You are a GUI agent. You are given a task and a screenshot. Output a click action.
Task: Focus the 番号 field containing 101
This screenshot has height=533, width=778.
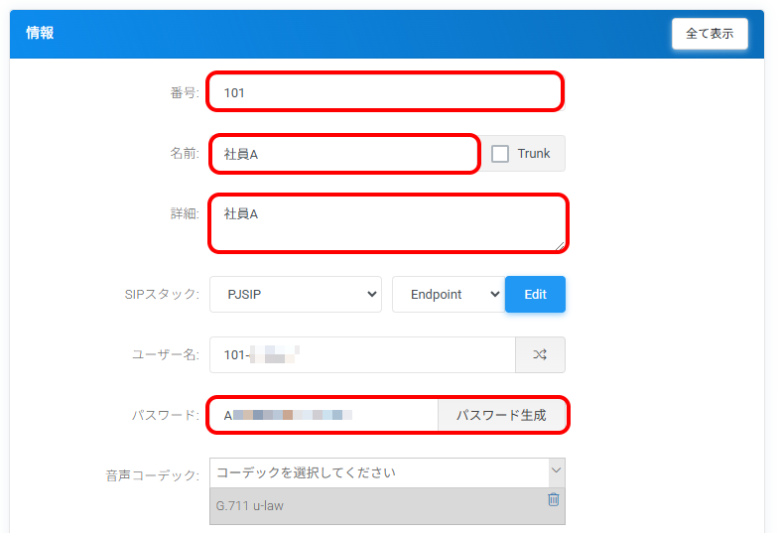coord(384,92)
